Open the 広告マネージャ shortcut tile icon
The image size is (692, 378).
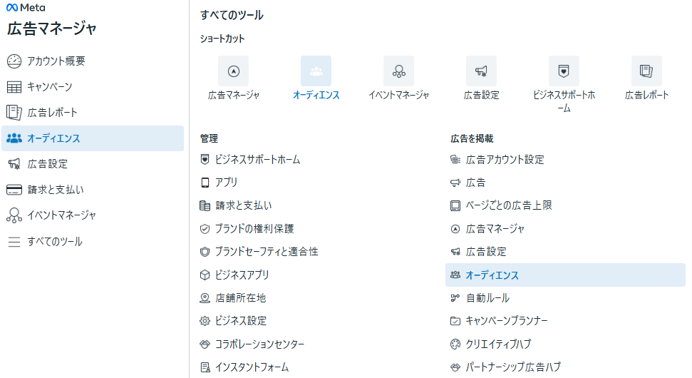234,71
